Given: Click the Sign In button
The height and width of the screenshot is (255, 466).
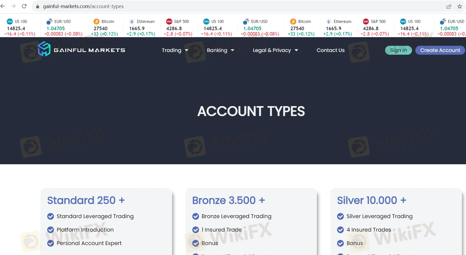Looking at the screenshot, I should click(398, 50).
